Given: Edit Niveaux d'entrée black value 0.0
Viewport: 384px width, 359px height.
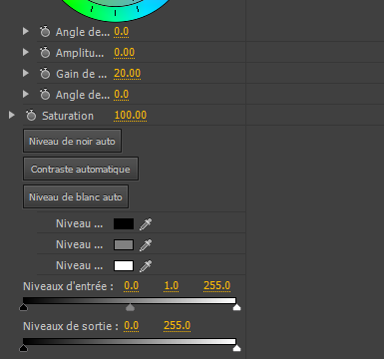Looking at the screenshot, I should click(131, 286).
